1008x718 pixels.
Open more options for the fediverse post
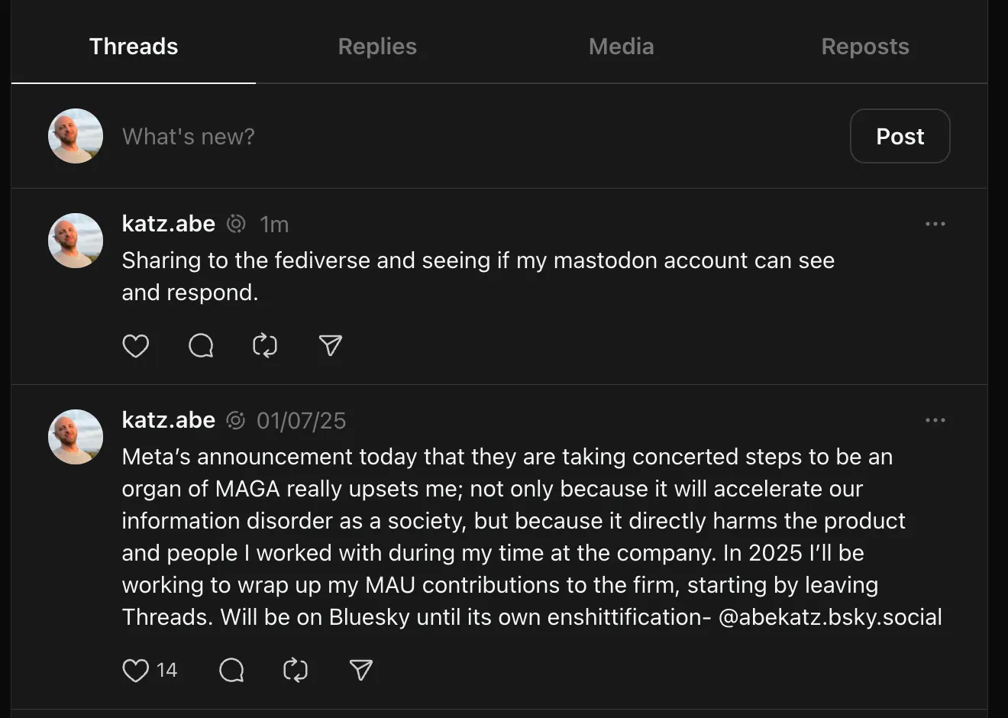(x=935, y=224)
